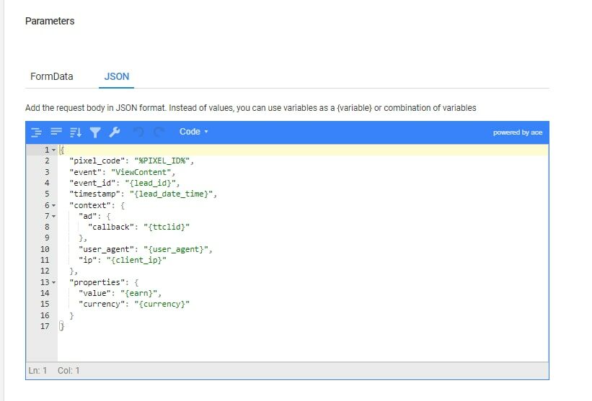
Task: Click the redo arrow icon
Action: coord(159,132)
